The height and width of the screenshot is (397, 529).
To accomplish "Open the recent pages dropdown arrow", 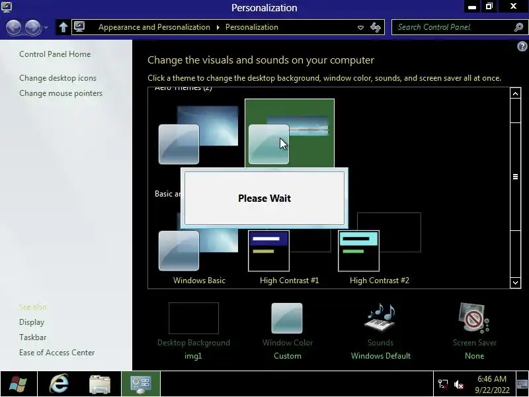I will click(46, 28).
